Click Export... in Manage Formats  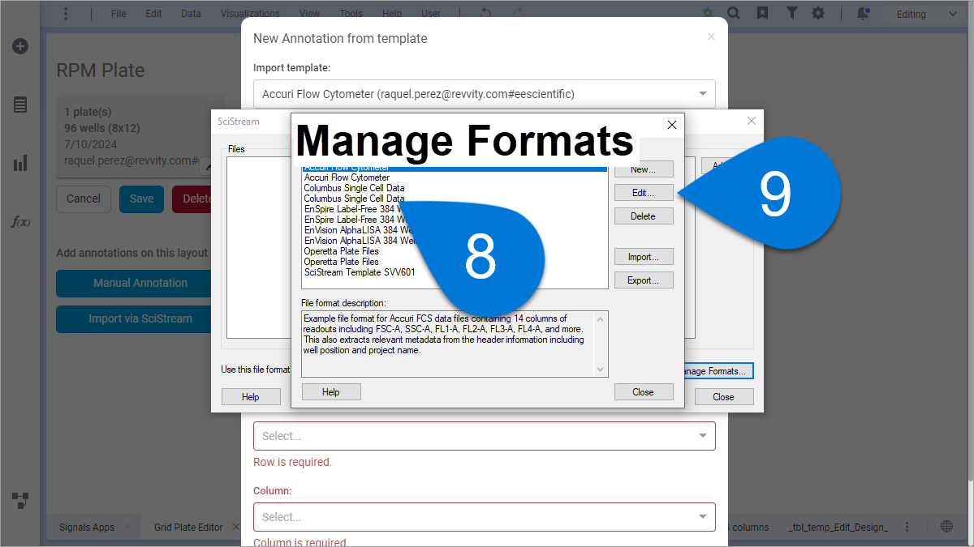point(644,280)
